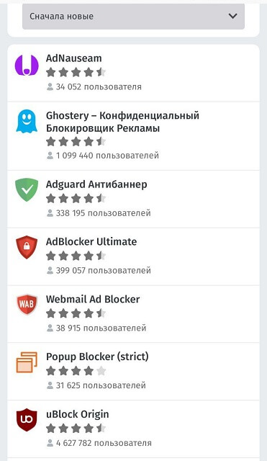Select the Adguard green shield icon
The width and height of the screenshot is (267, 461).
(x=27, y=189)
